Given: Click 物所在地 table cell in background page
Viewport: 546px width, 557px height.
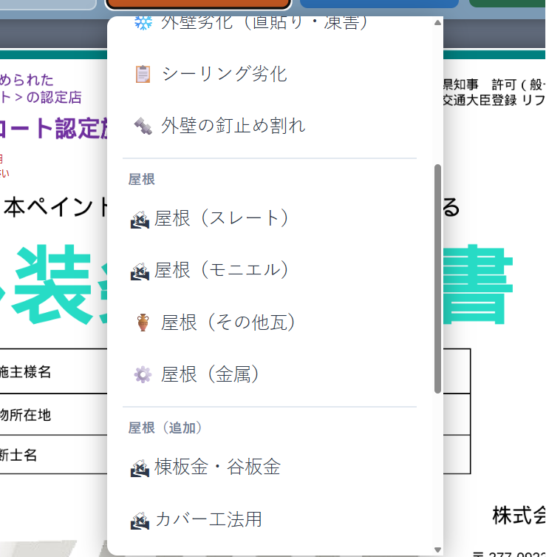Looking at the screenshot, I should (53, 414).
